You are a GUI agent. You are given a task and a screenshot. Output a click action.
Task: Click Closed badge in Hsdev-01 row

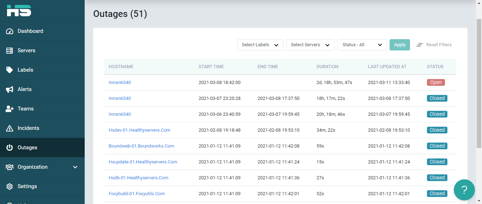[437, 130]
